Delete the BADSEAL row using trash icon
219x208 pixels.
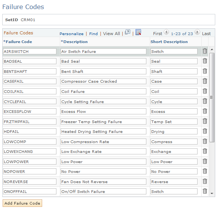click(205, 61)
